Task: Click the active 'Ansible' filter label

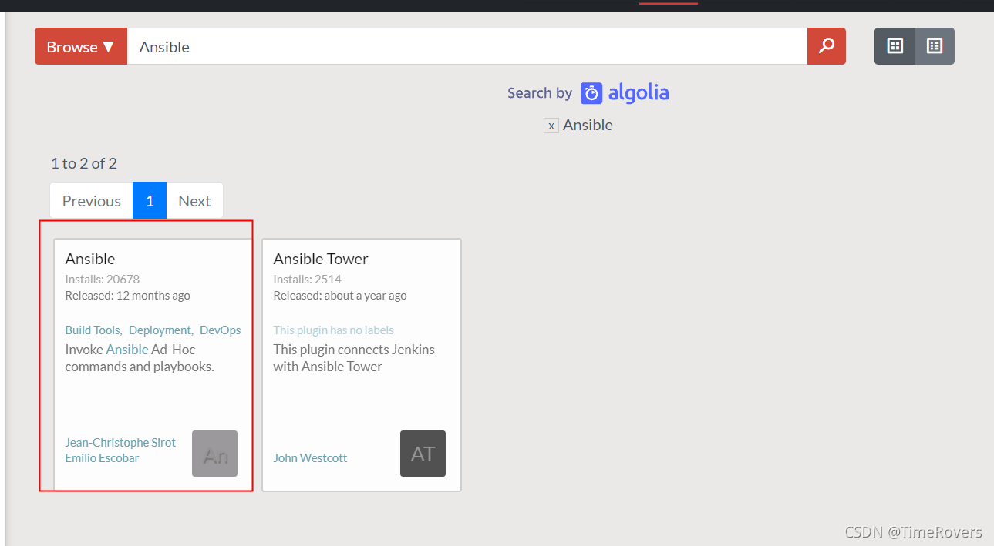Action: point(588,126)
